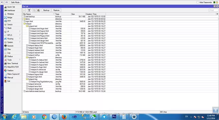Image resolution: width=219 pixels, height=120 pixels.
Task: Click the Make Supout.rif icon
Action: [x=5, y=74]
